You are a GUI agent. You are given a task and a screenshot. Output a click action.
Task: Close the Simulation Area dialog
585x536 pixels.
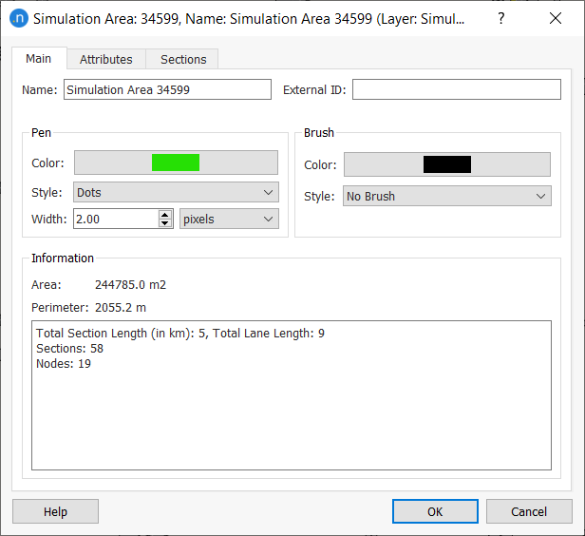pyautogui.click(x=556, y=18)
